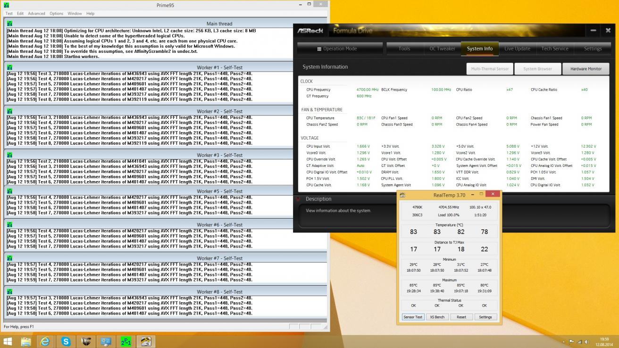
Task: Open Skype from the taskbar
Action: tap(66, 341)
